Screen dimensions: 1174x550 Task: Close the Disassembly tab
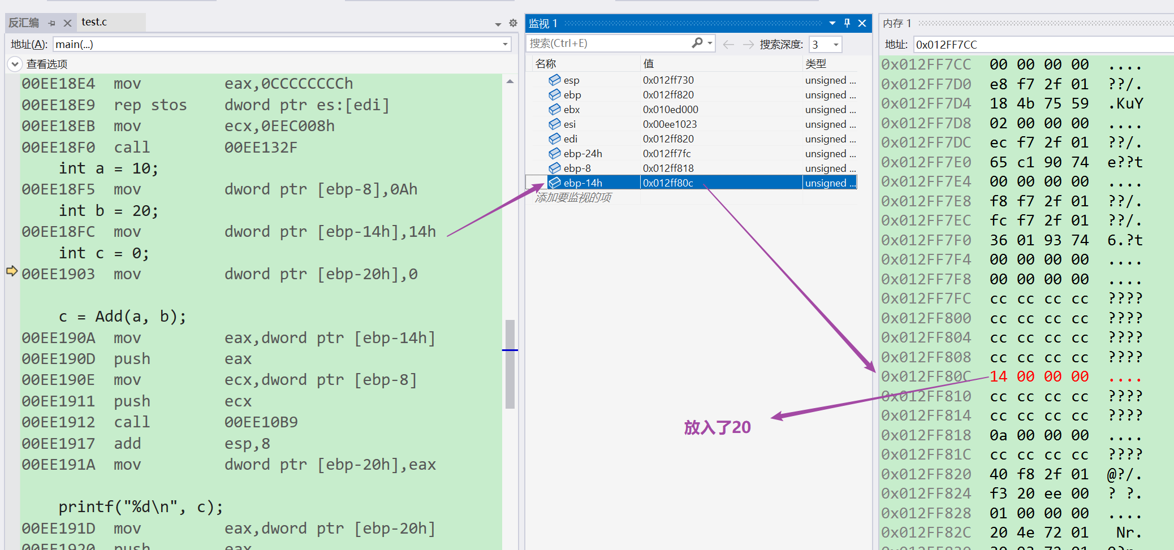point(67,23)
